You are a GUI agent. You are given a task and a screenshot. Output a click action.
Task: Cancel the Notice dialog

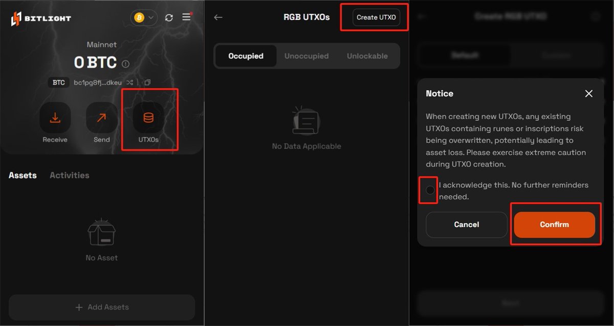(467, 224)
